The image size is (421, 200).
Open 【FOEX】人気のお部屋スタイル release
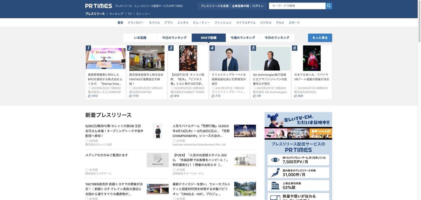click(201, 160)
